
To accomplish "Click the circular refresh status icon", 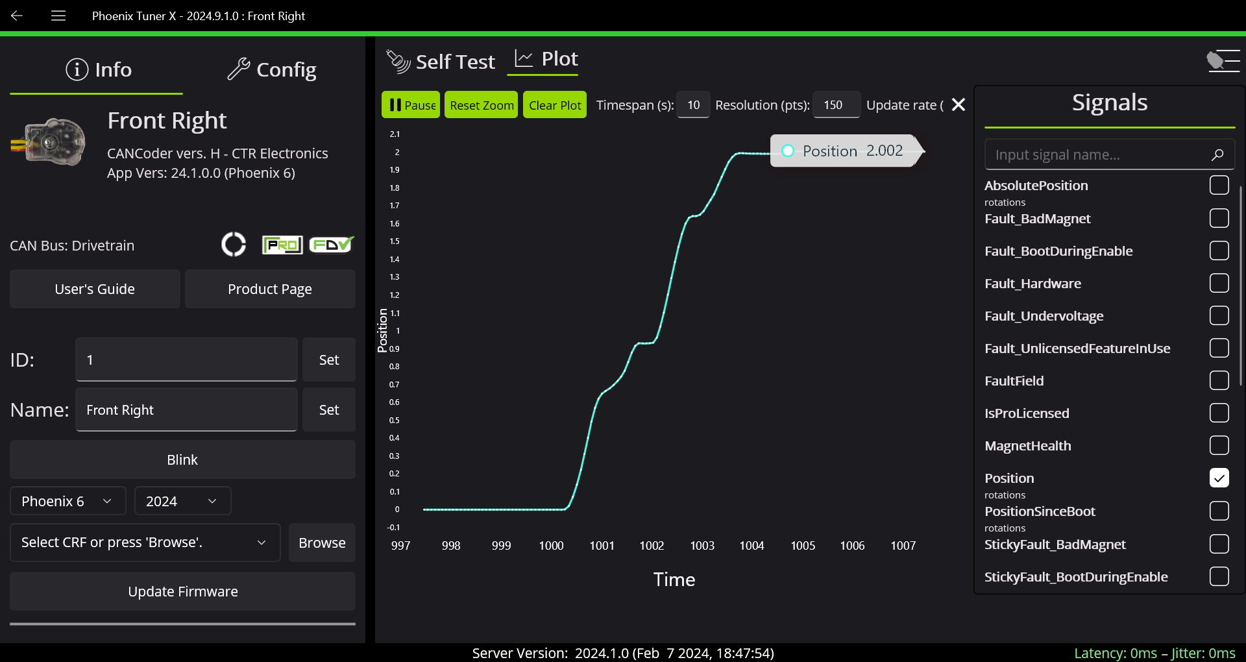I will (x=234, y=245).
